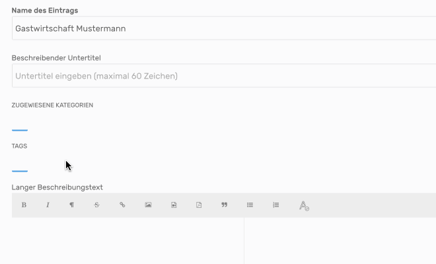Click the right-hand editor preview pane
Screen dimensions: 436x264
pos(340,241)
